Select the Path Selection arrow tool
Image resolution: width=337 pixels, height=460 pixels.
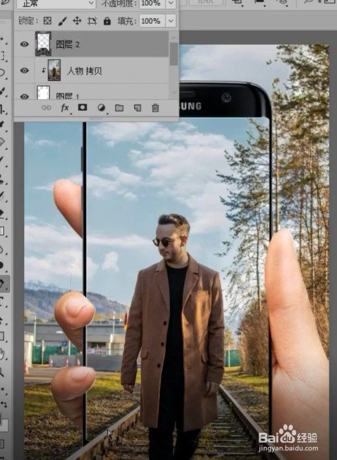coord(3,319)
